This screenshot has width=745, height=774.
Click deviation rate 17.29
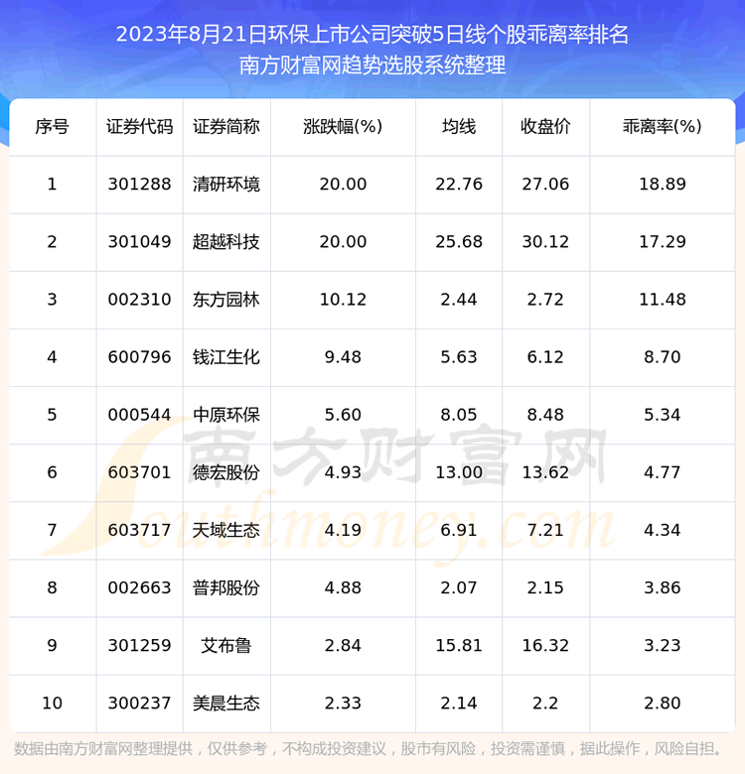pos(662,242)
